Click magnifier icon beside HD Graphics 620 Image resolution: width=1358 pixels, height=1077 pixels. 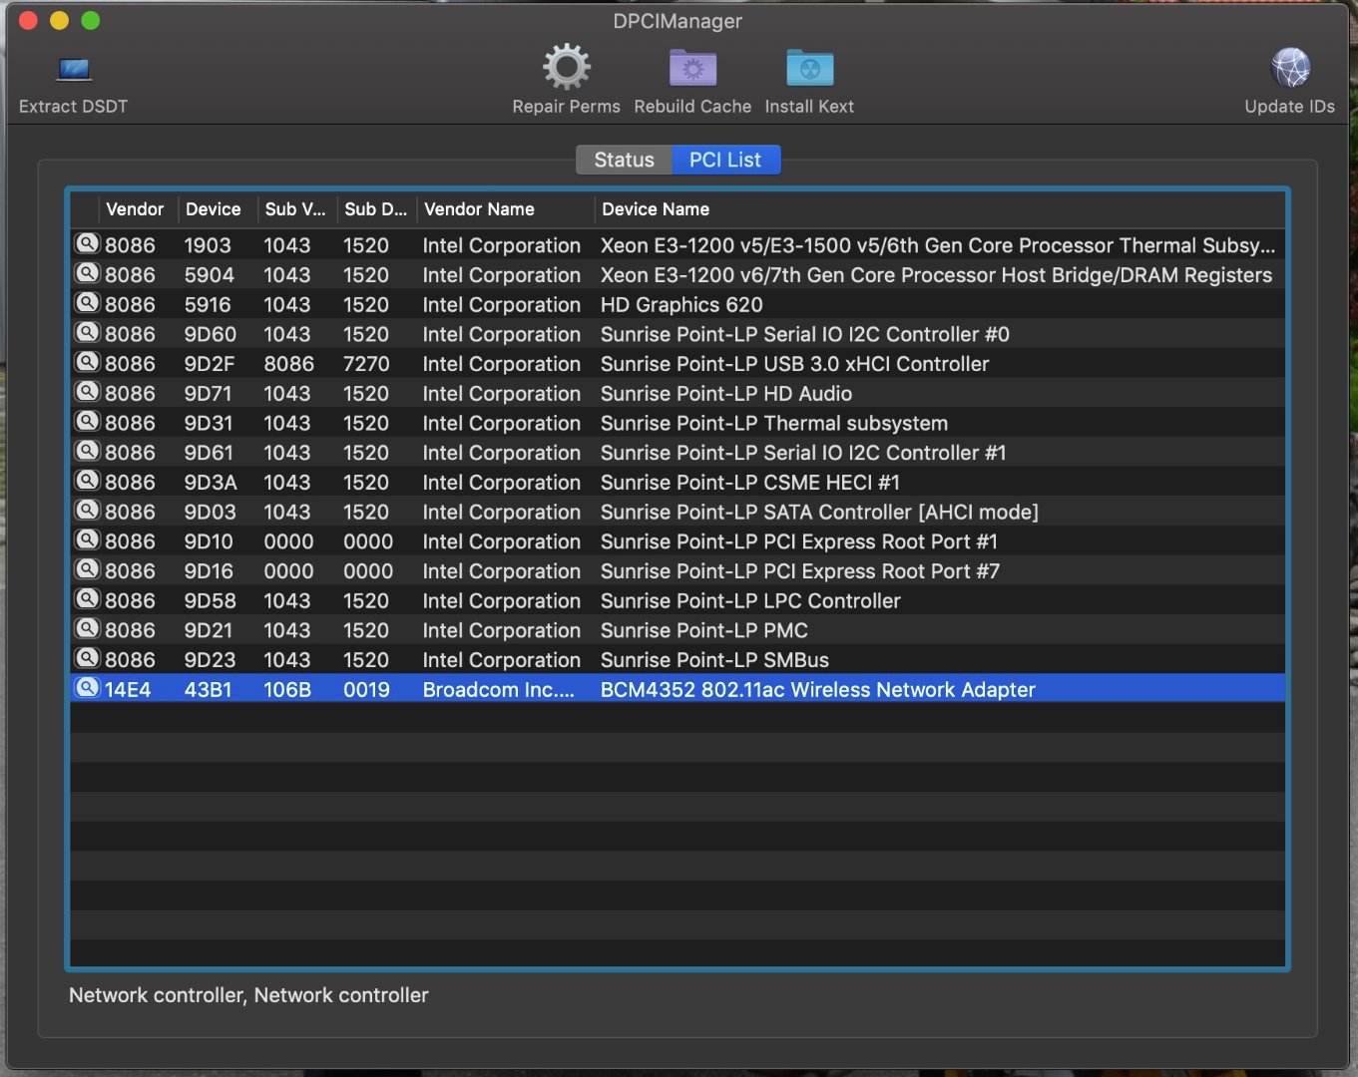click(88, 303)
